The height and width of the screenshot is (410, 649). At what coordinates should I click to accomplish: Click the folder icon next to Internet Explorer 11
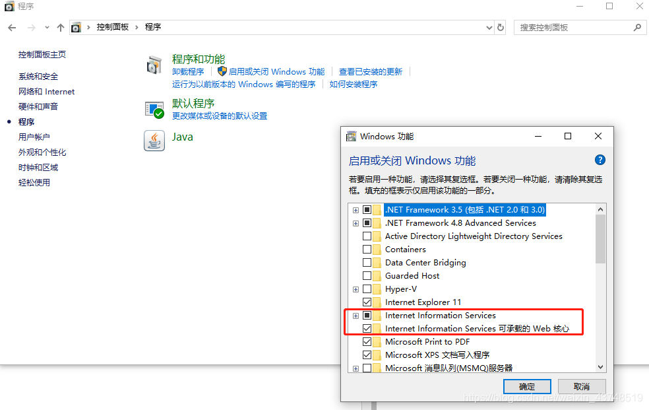[x=377, y=302]
